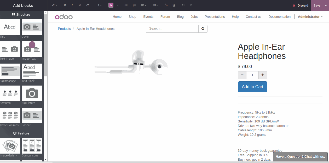
Task: Click the blocks panel scroll-down arrow
Action: [x=45, y=159]
